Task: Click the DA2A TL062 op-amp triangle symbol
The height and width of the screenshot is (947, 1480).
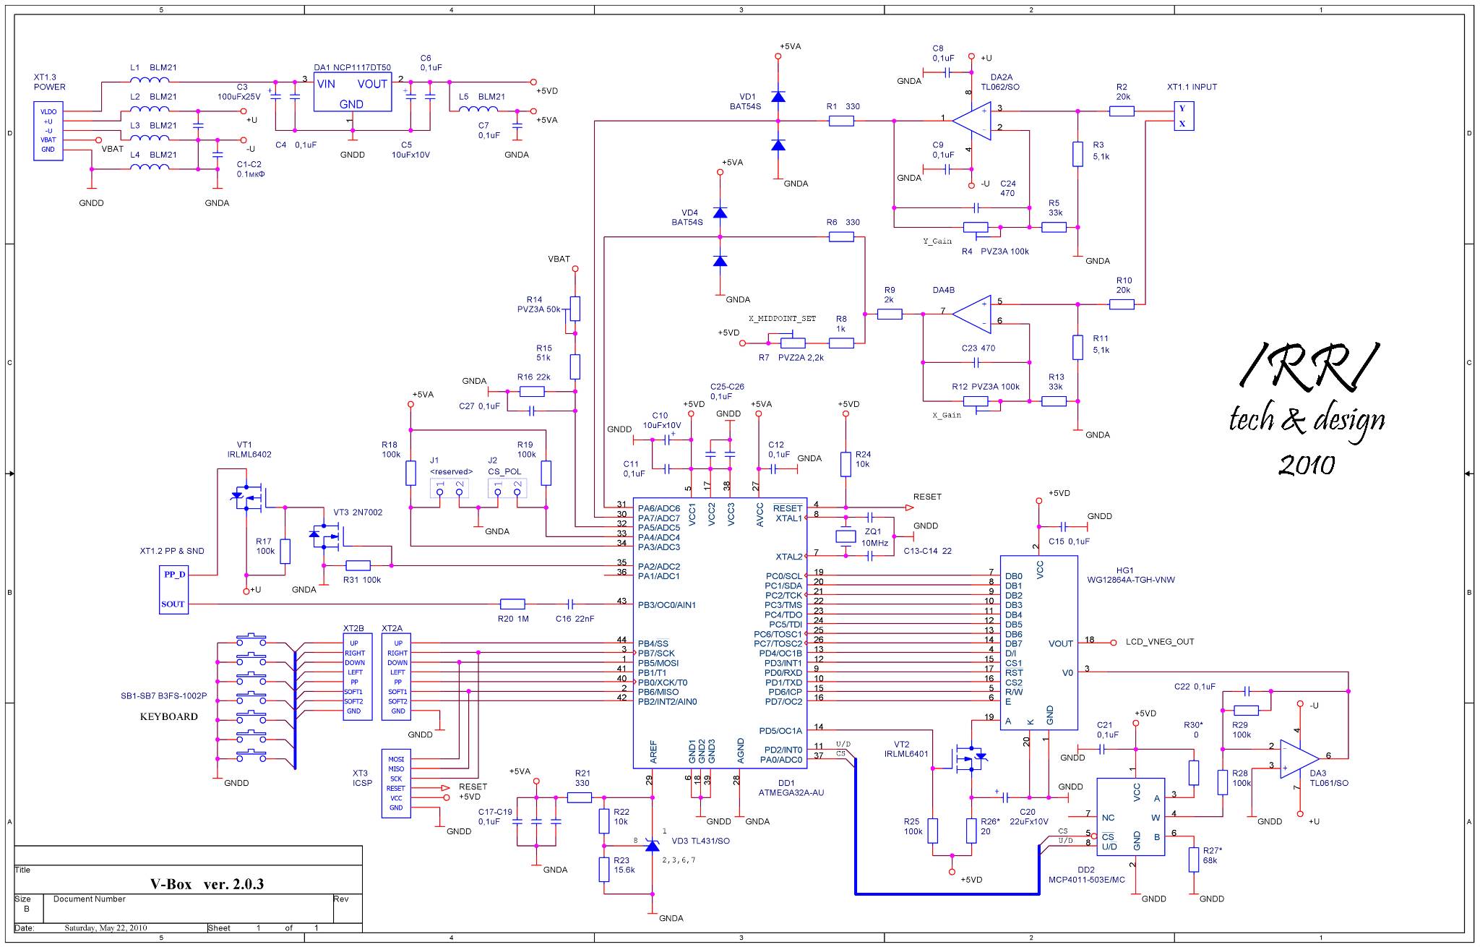Action: click(x=973, y=119)
